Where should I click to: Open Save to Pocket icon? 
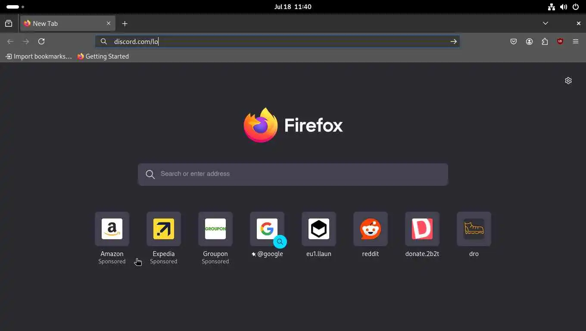pyautogui.click(x=514, y=41)
